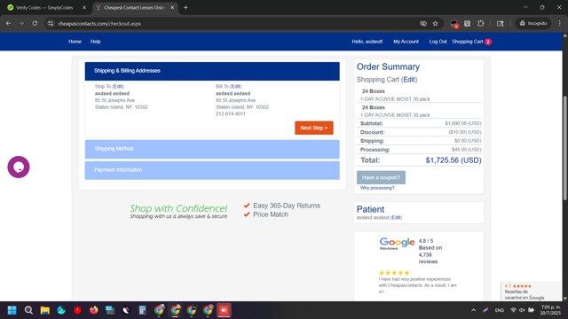
Task: Click Have a coupon? button
Action: click(x=381, y=177)
